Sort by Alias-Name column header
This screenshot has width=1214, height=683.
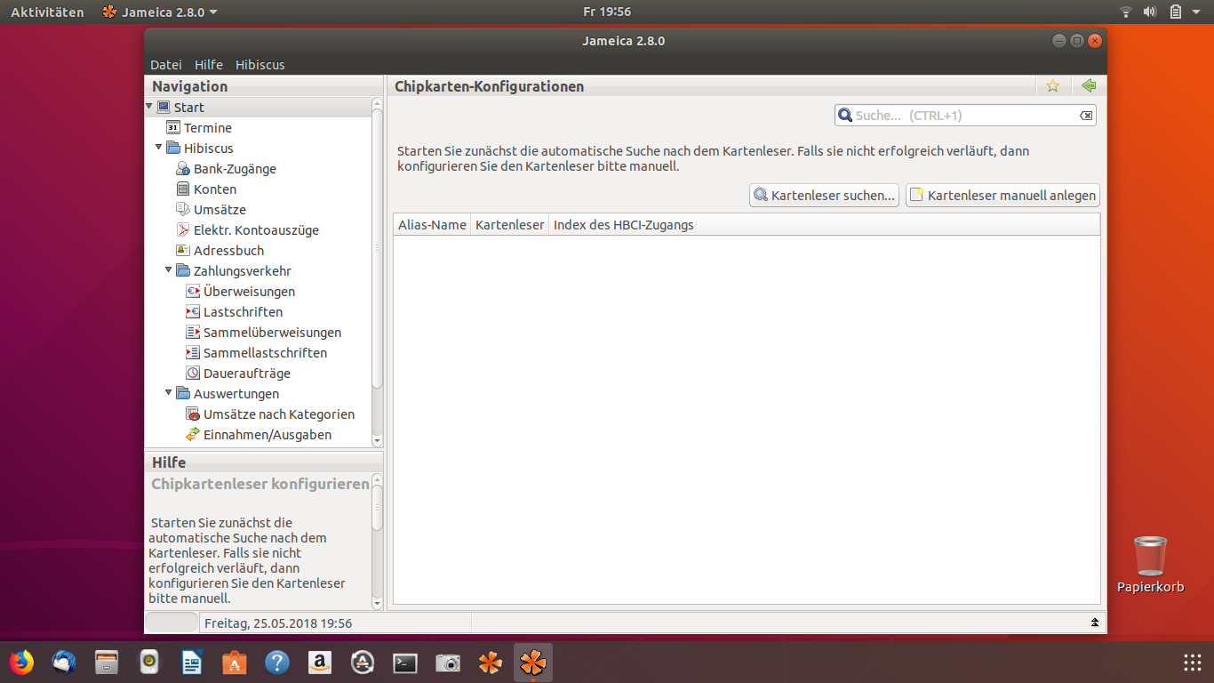(x=432, y=225)
